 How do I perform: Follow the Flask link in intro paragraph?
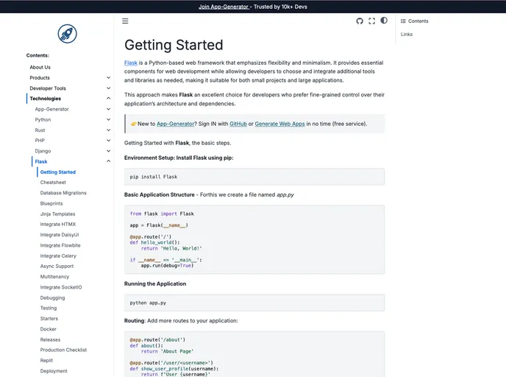(131, 63)
